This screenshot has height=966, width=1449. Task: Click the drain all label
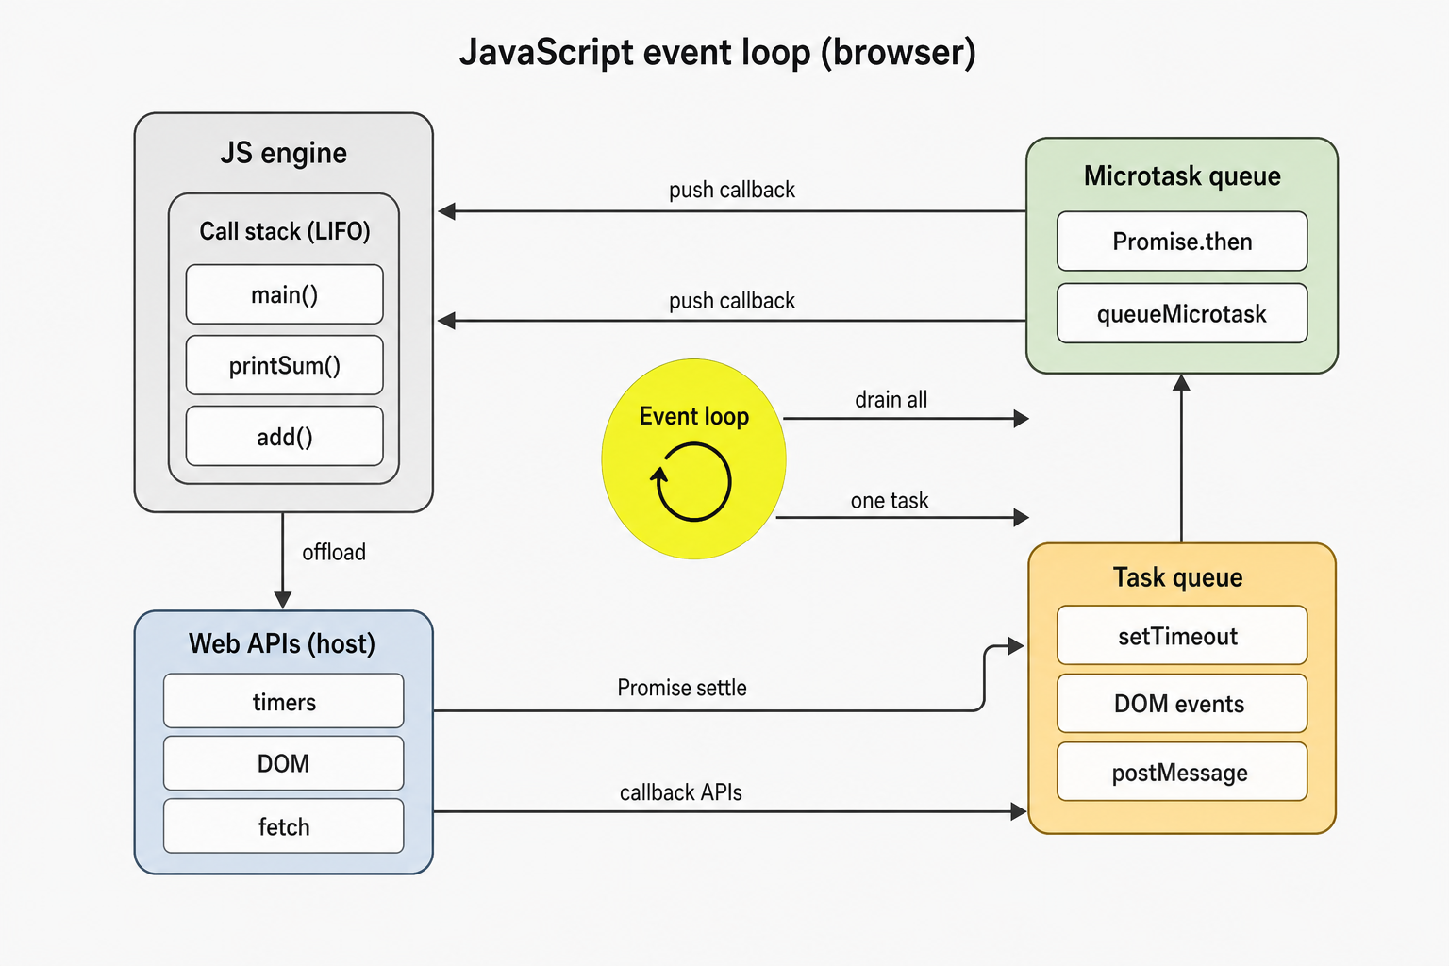click(x=891, y=400)
